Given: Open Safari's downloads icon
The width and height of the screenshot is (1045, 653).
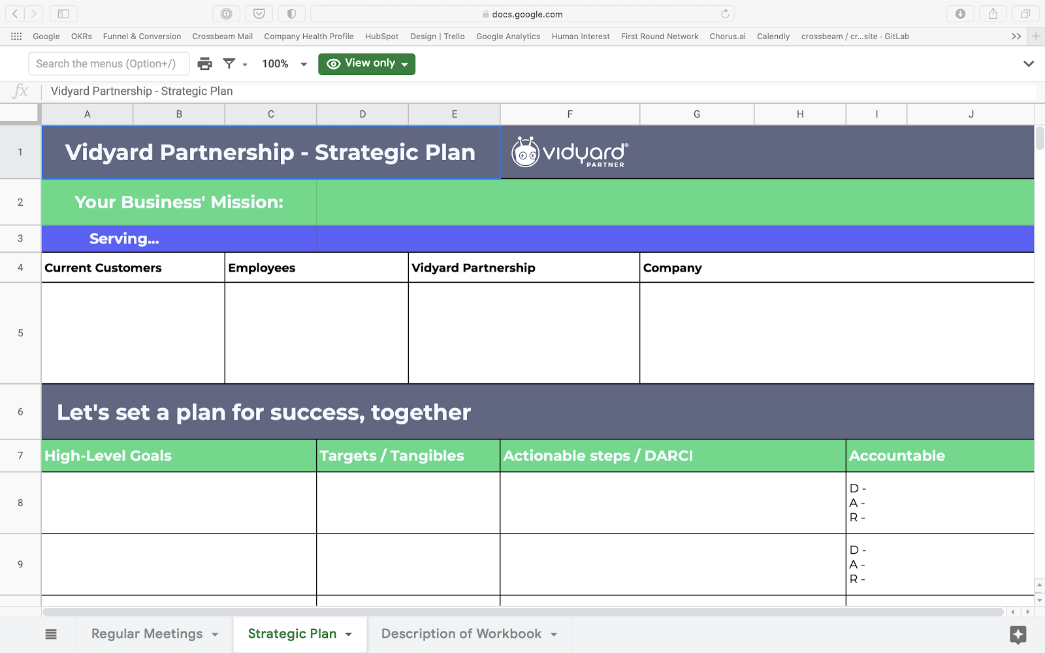Looking at the screenshot, I should tap(960, 14).
